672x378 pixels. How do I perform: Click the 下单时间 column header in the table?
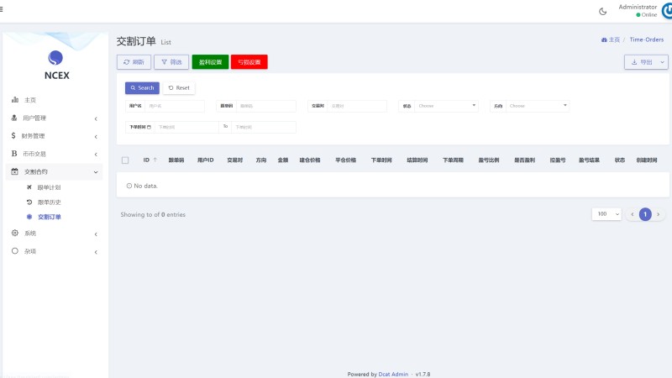coord(381,160)
